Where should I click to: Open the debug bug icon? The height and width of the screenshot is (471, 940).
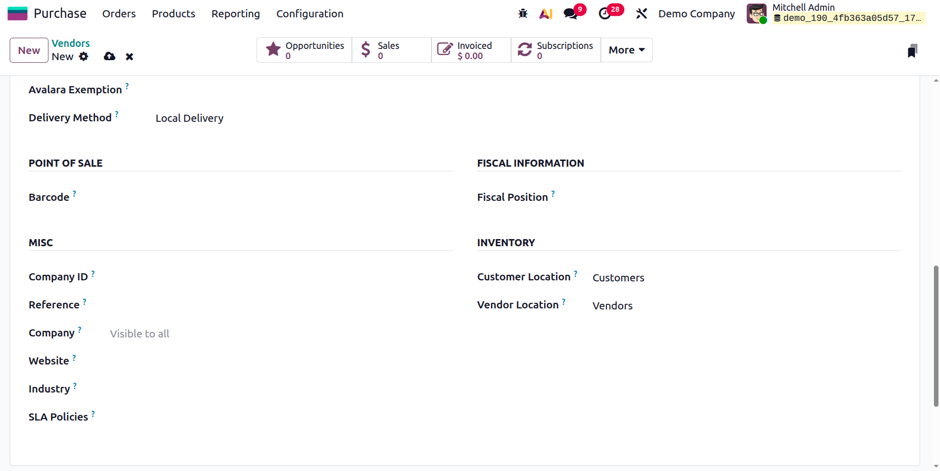[522, 13]
